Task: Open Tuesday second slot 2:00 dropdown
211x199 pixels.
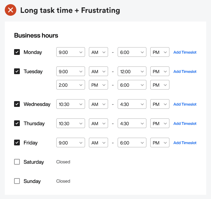Action: click(x=71, y=85)
